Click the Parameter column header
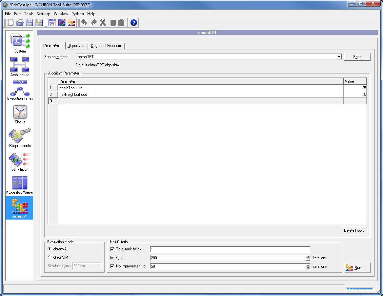 tap(201, 81)
